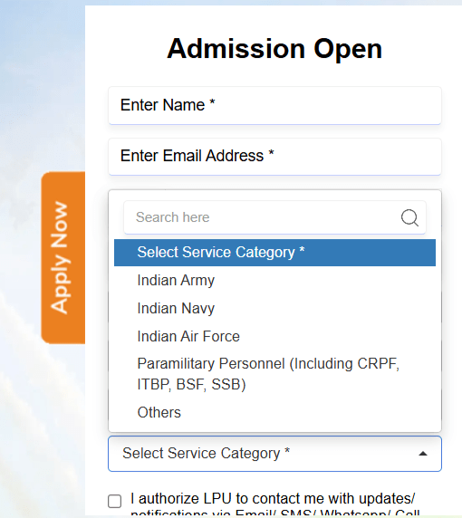Choose the highlighted Select Service Category option

pyautogui.click(x=274, y=253)
